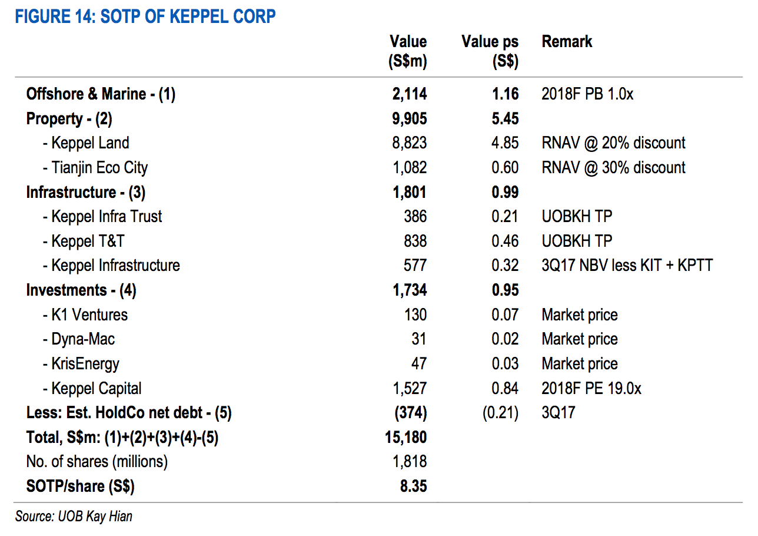The height and width of the screenshot is (536, 758).
Task: Click the Figure 14 SOTP title
Action: (145, 16)
